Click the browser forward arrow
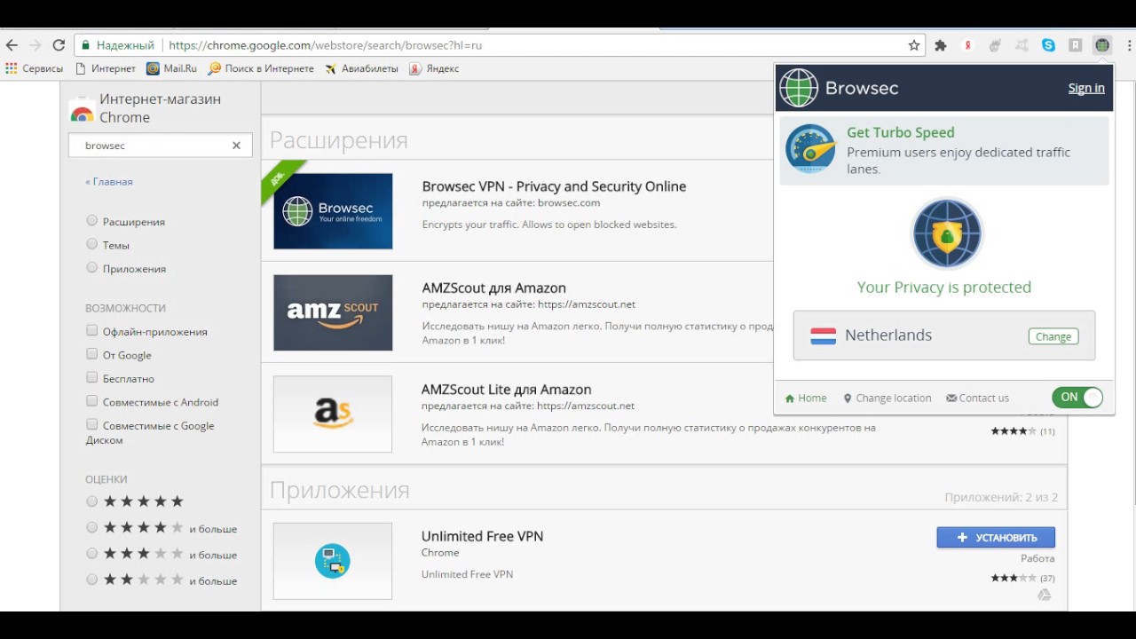1136x639 pixels. coord(35,45)
